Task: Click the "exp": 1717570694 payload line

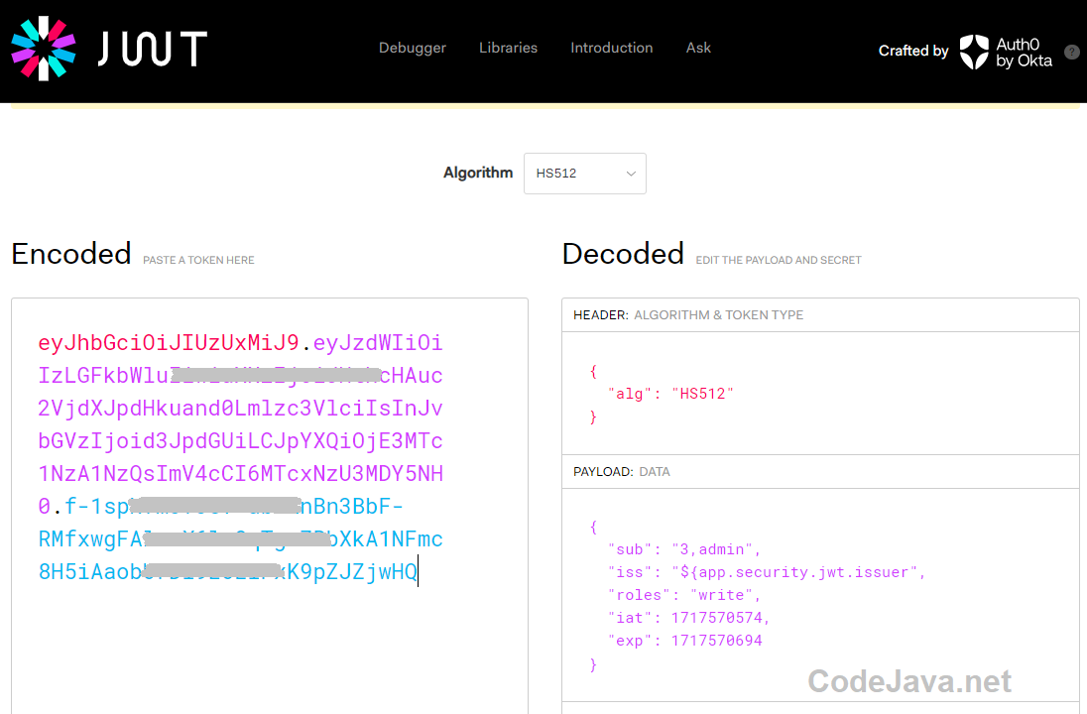Action: [685, 641]
